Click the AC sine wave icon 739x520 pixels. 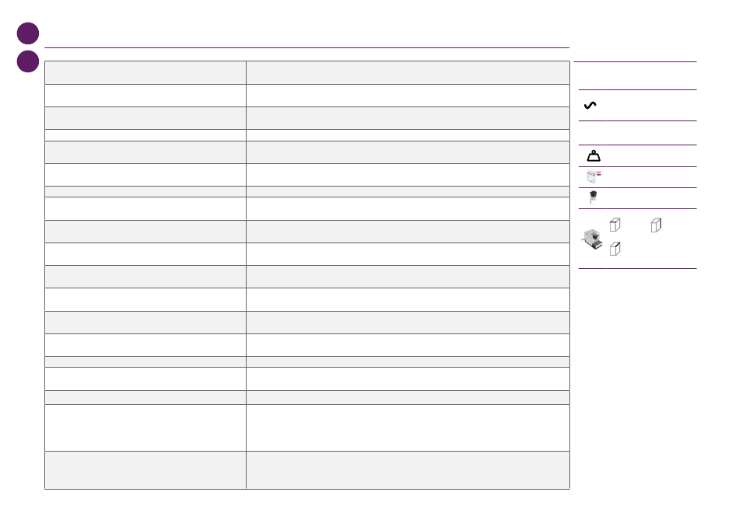(590, 105)
